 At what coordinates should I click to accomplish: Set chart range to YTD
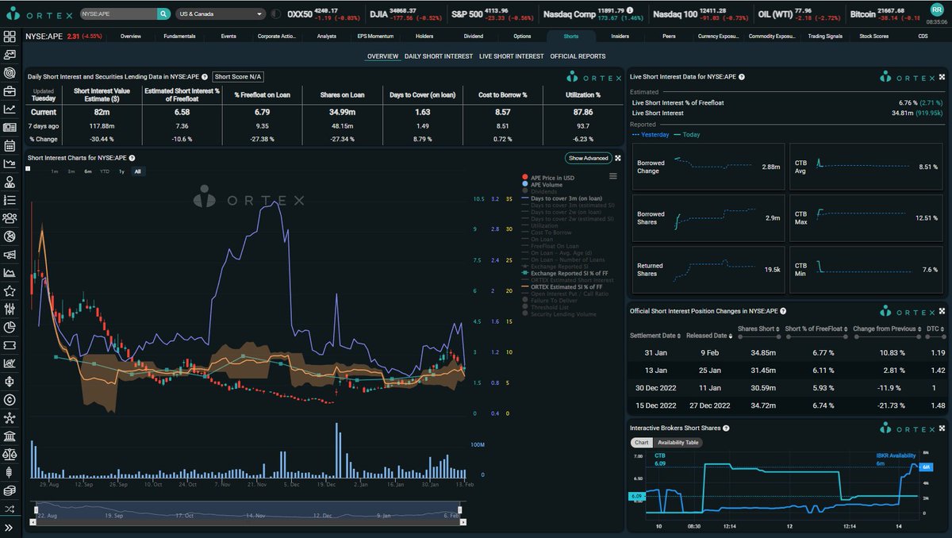pos(104,171)
